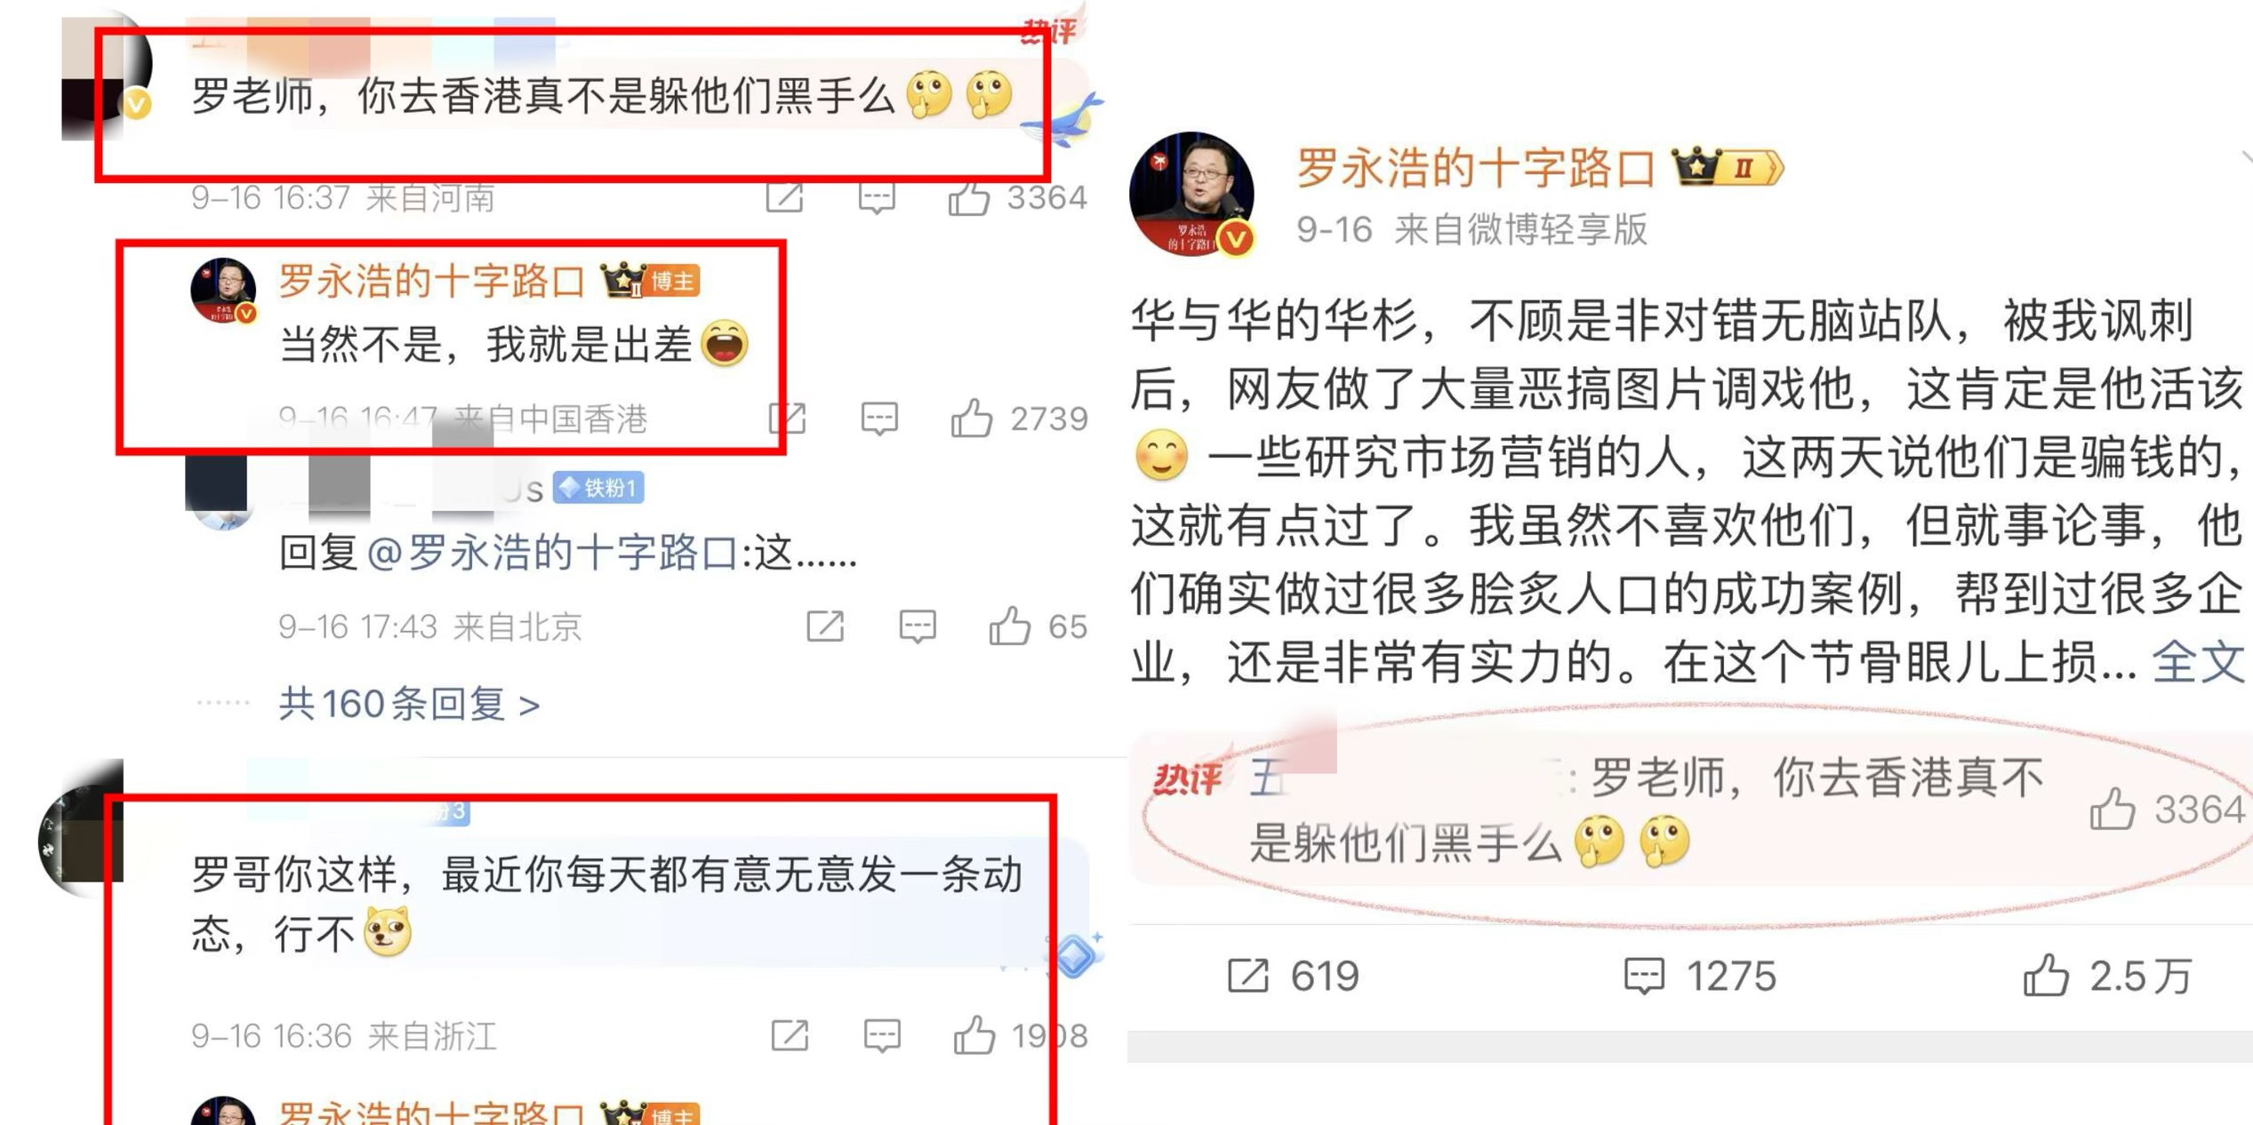
Task: Share the 16:36 comment from 浙江
Action: point(790,1035)
